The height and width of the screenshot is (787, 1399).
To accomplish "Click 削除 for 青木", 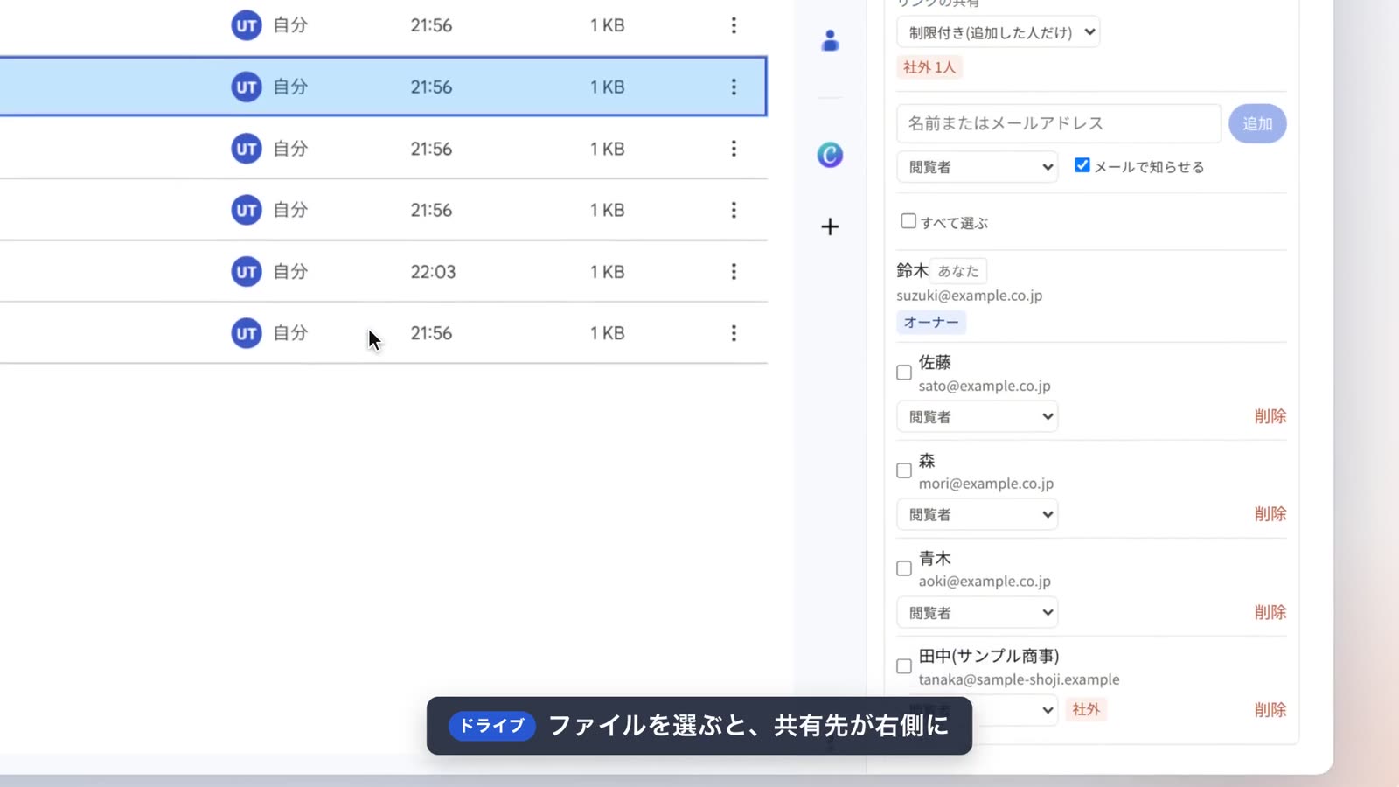I will (x=1270, y=612).
